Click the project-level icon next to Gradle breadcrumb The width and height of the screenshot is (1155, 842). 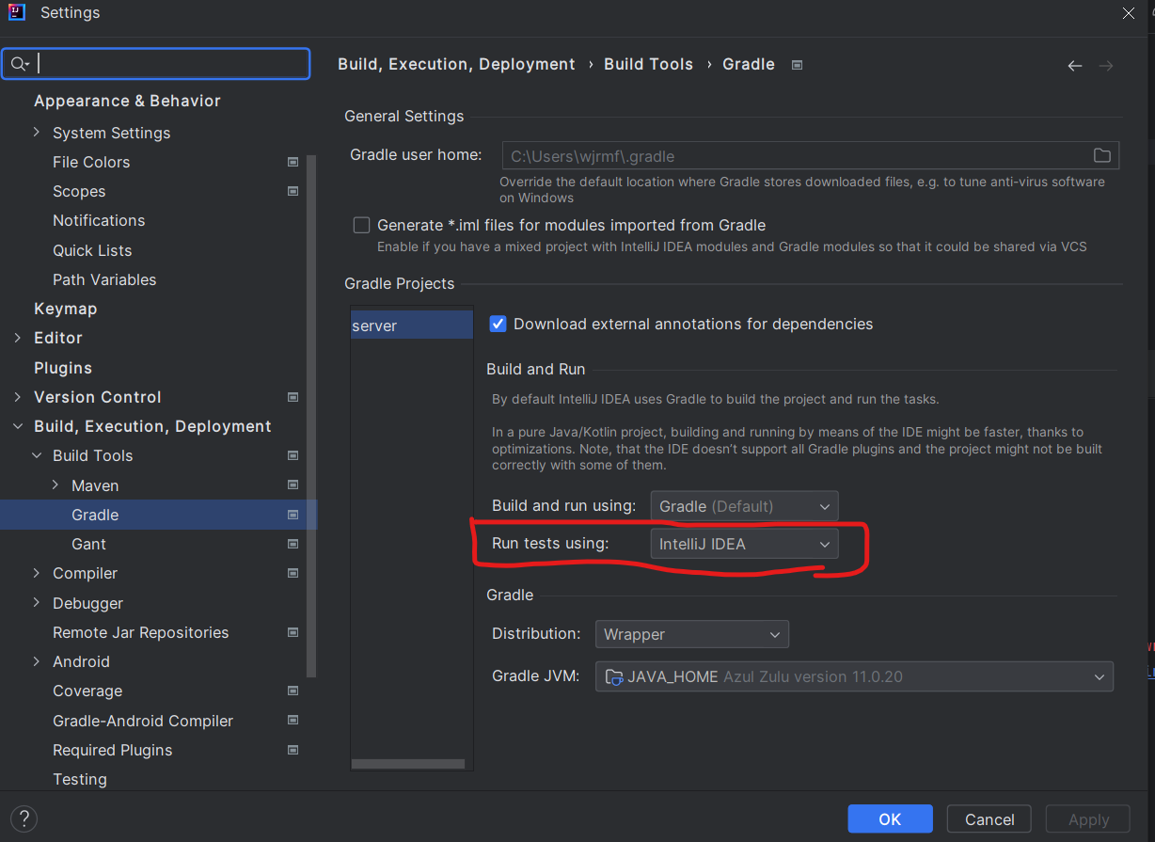click(797, 65)
